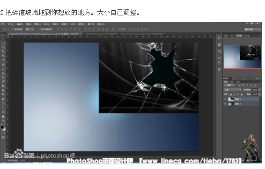The width and height of the screenshot is (265, 169).
Task: Enable Show Transform Controls checkbox
Action: point(38,29)
